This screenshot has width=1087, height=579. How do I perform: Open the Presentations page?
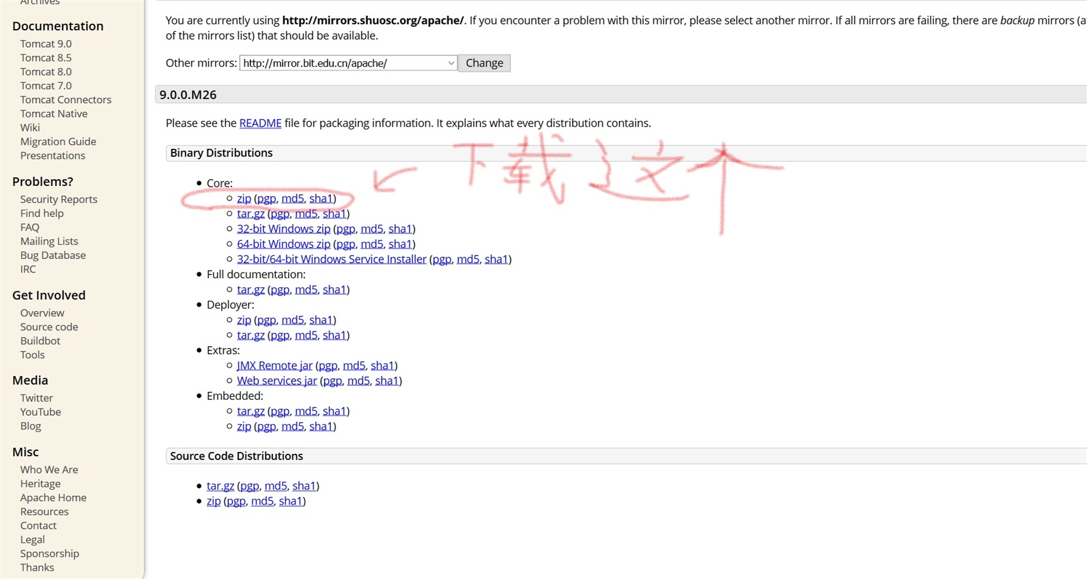52,156
